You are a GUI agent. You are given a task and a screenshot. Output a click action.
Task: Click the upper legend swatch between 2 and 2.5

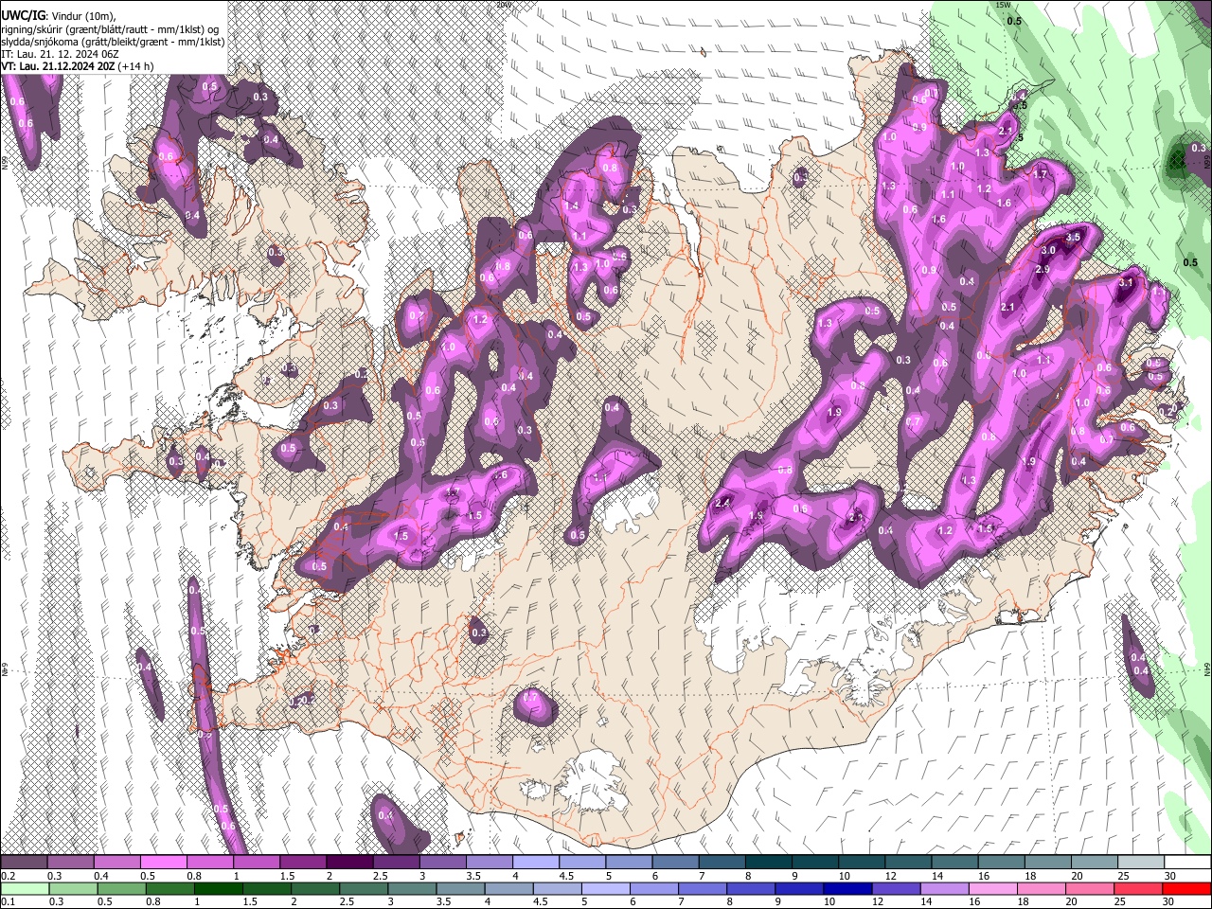pos(349,863)
